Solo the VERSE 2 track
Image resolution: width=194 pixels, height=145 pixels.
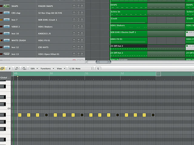click(x=82, y=27)
